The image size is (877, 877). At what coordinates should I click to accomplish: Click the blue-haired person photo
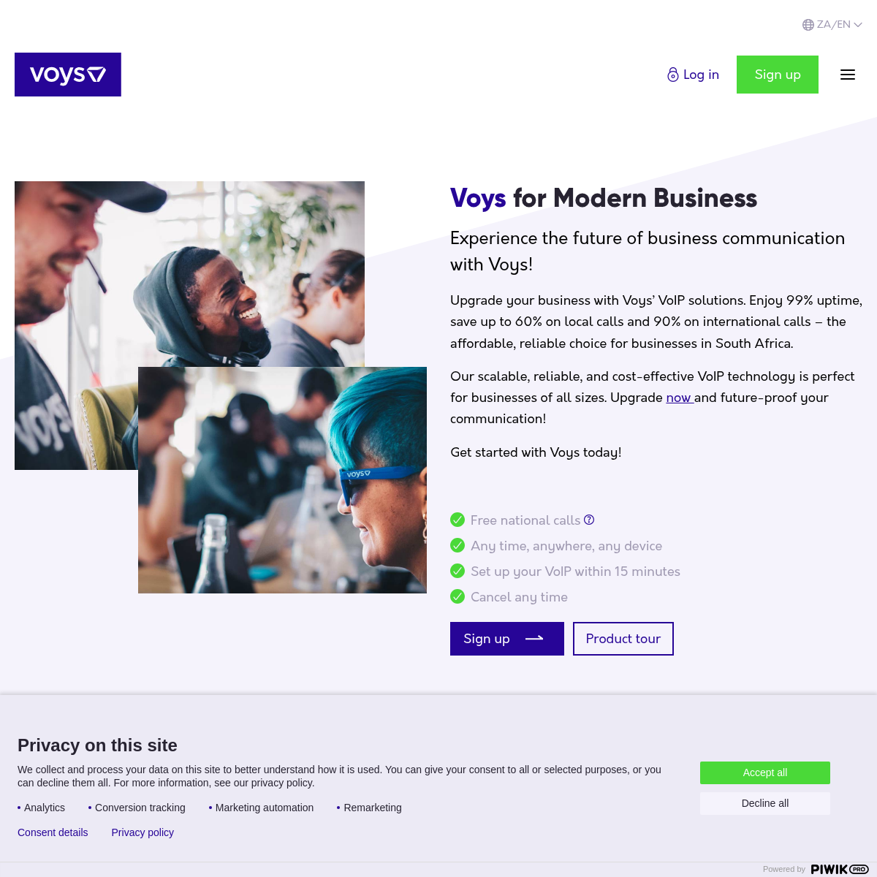[x=282, y=480]
